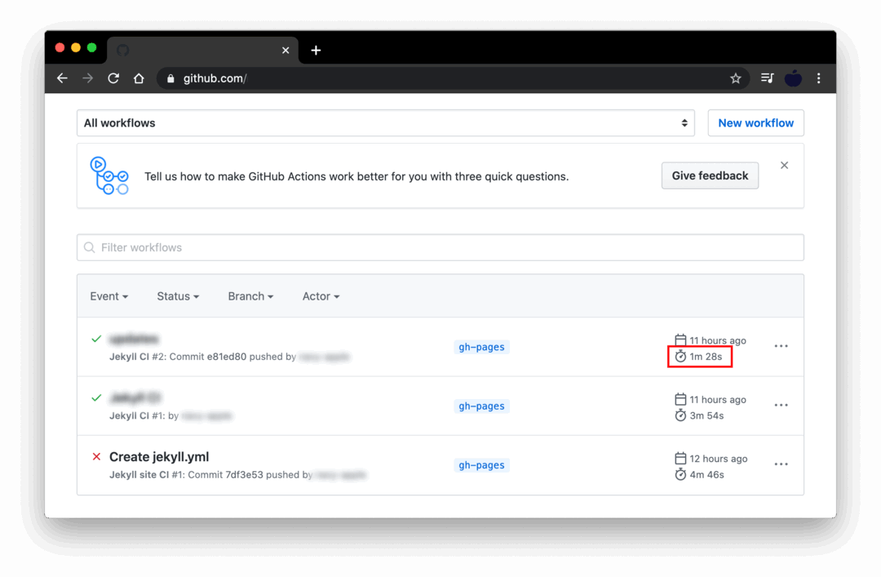Open the Actor filter menu
This screenshot has height=577, width=881.
(x=320, y=296)
